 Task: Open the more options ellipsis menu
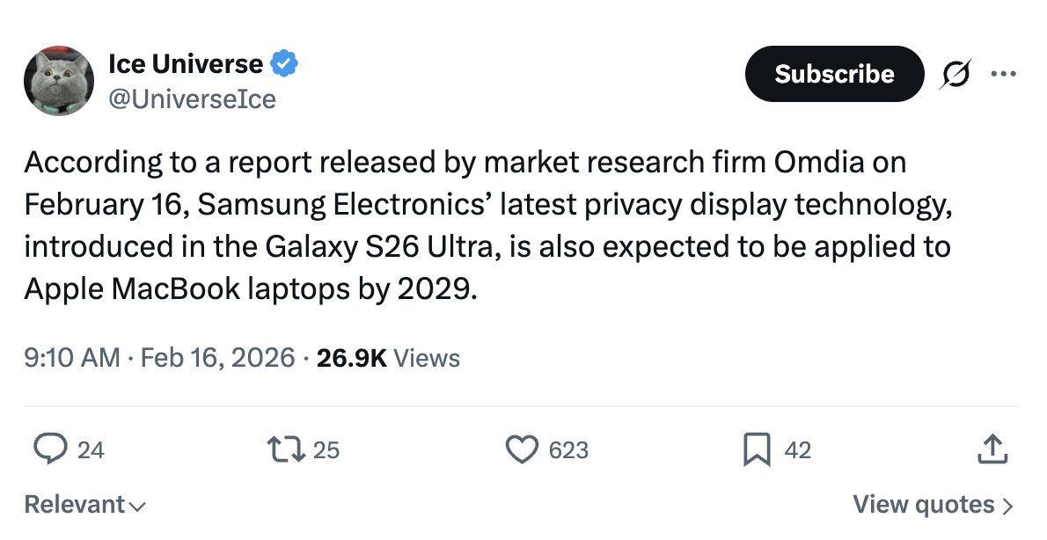[1004, 74]
